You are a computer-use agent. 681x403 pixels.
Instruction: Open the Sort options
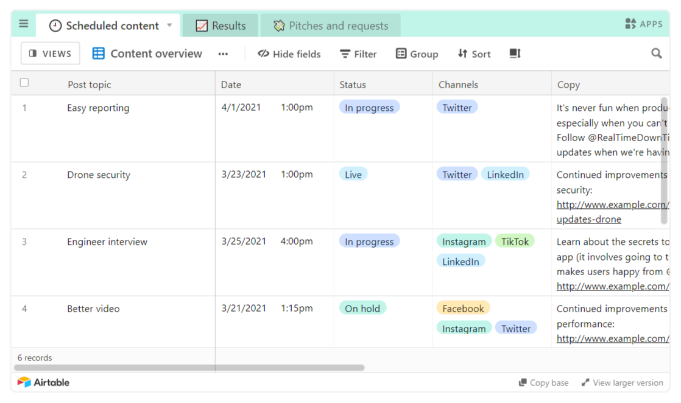474,54
